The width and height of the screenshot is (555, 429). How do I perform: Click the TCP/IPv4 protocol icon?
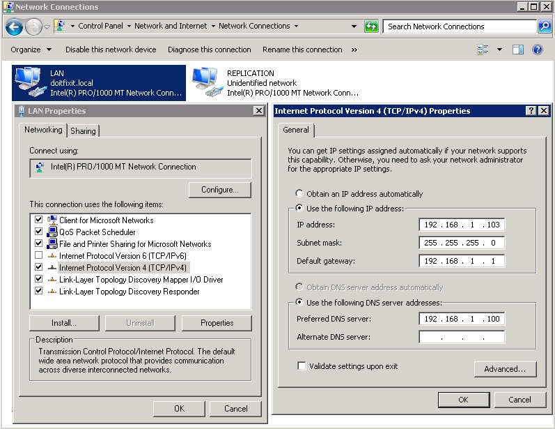(52, 267)
